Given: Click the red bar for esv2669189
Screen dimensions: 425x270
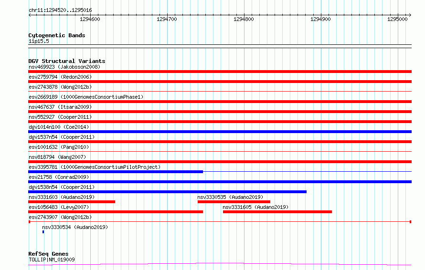Looking at the screenshot, I should pos(220,102).
